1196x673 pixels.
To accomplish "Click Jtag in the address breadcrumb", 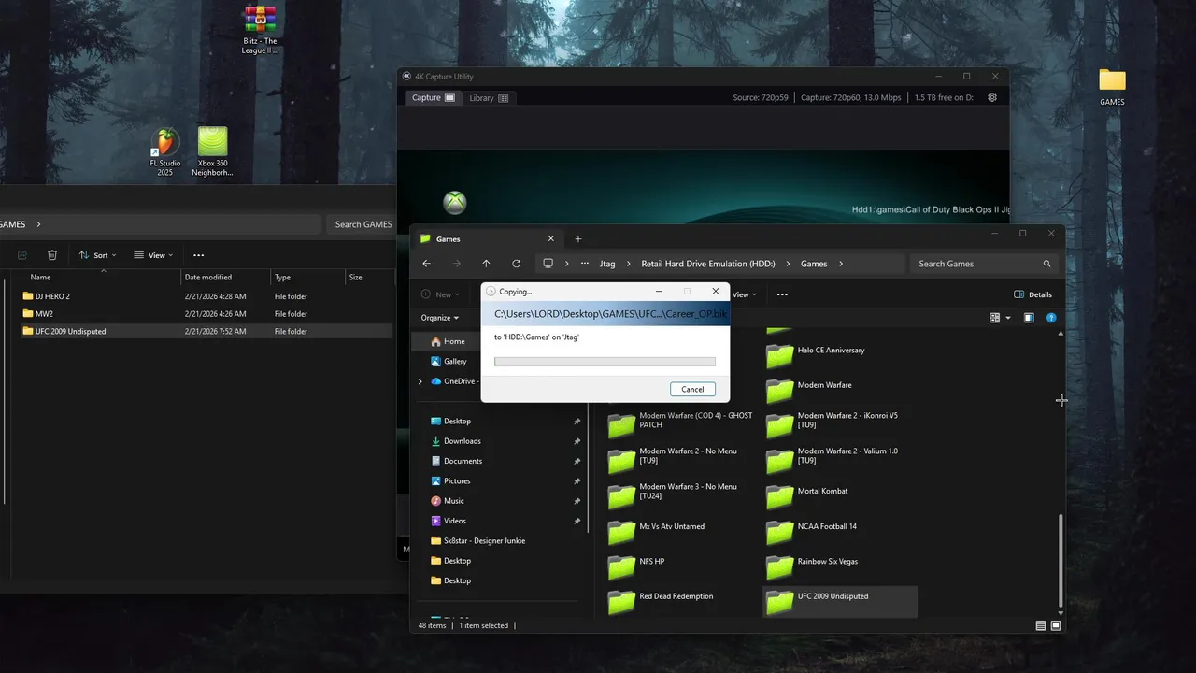I will 607,264.
